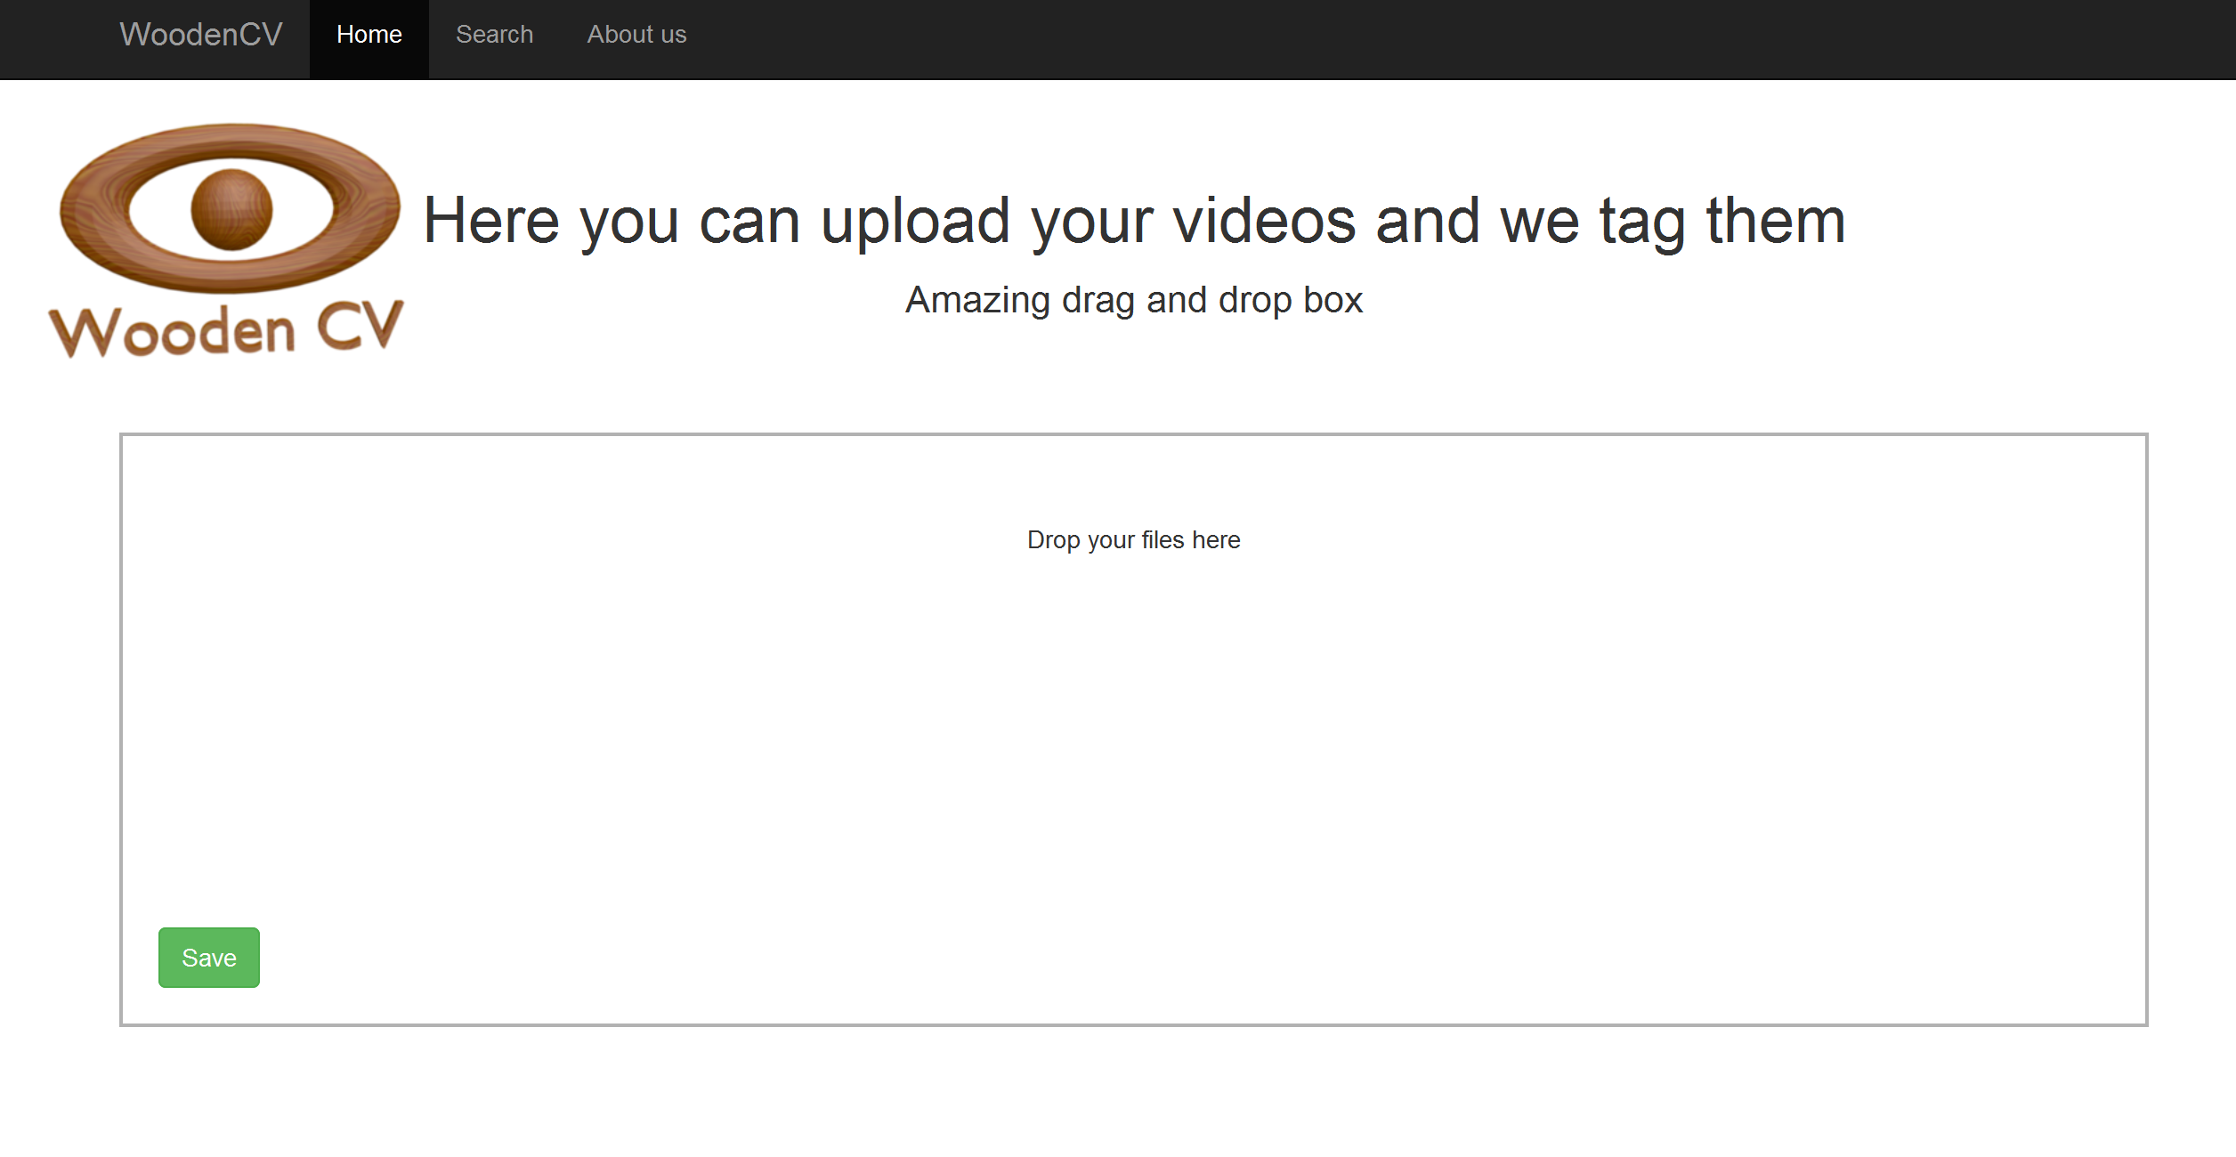Image resolution: width=2236 pixels, height=1157 pixels.
Task: Click the word 'videos' in heading
Action: pyautogui.click(x=1264, y=222)
